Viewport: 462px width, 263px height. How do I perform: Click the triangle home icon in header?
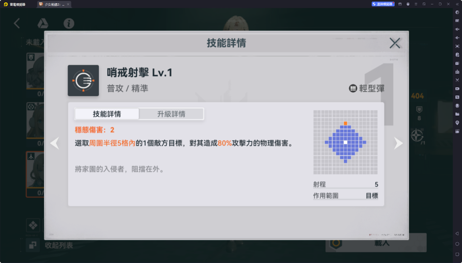click(x=43, y=23)
